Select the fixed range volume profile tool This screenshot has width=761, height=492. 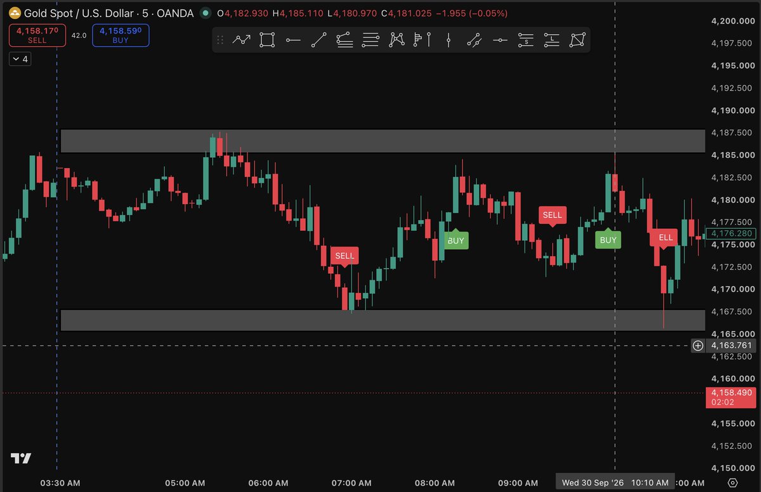pos(422,40)
